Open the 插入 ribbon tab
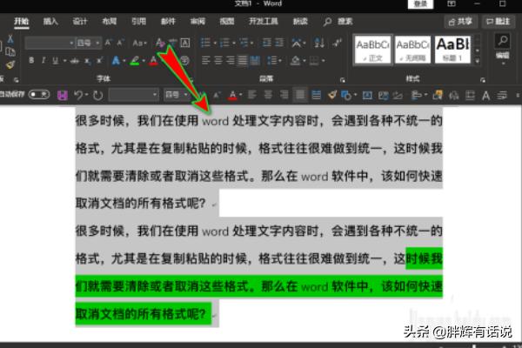Viewport: 522px width, 348px height. tap(50, 22)
